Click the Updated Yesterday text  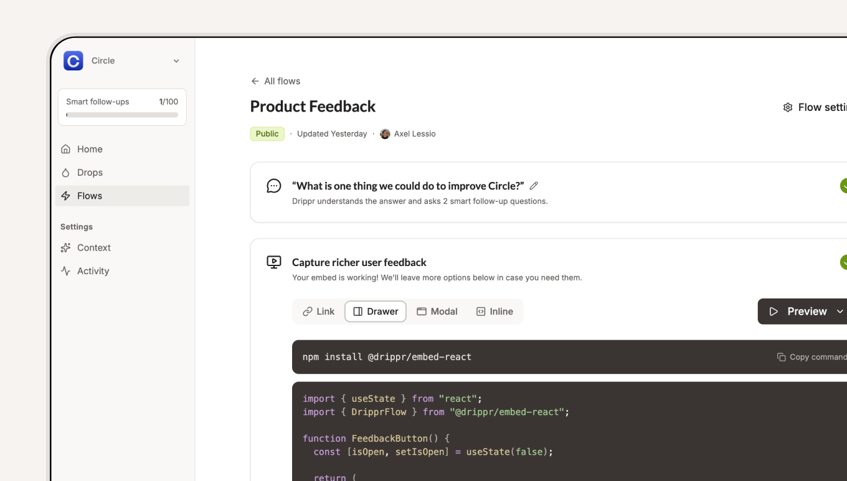tap(332, 134)
